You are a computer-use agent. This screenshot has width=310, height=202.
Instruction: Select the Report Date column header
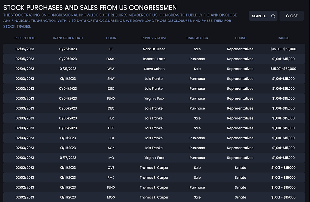pos(25,38)
